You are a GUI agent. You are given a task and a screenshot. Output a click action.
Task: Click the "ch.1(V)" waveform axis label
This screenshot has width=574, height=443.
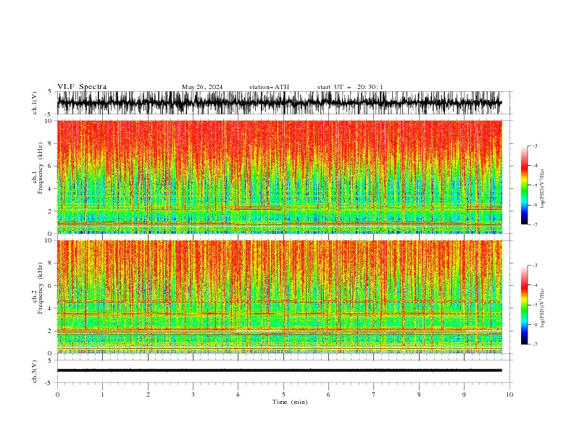click(x=35, y=103)
